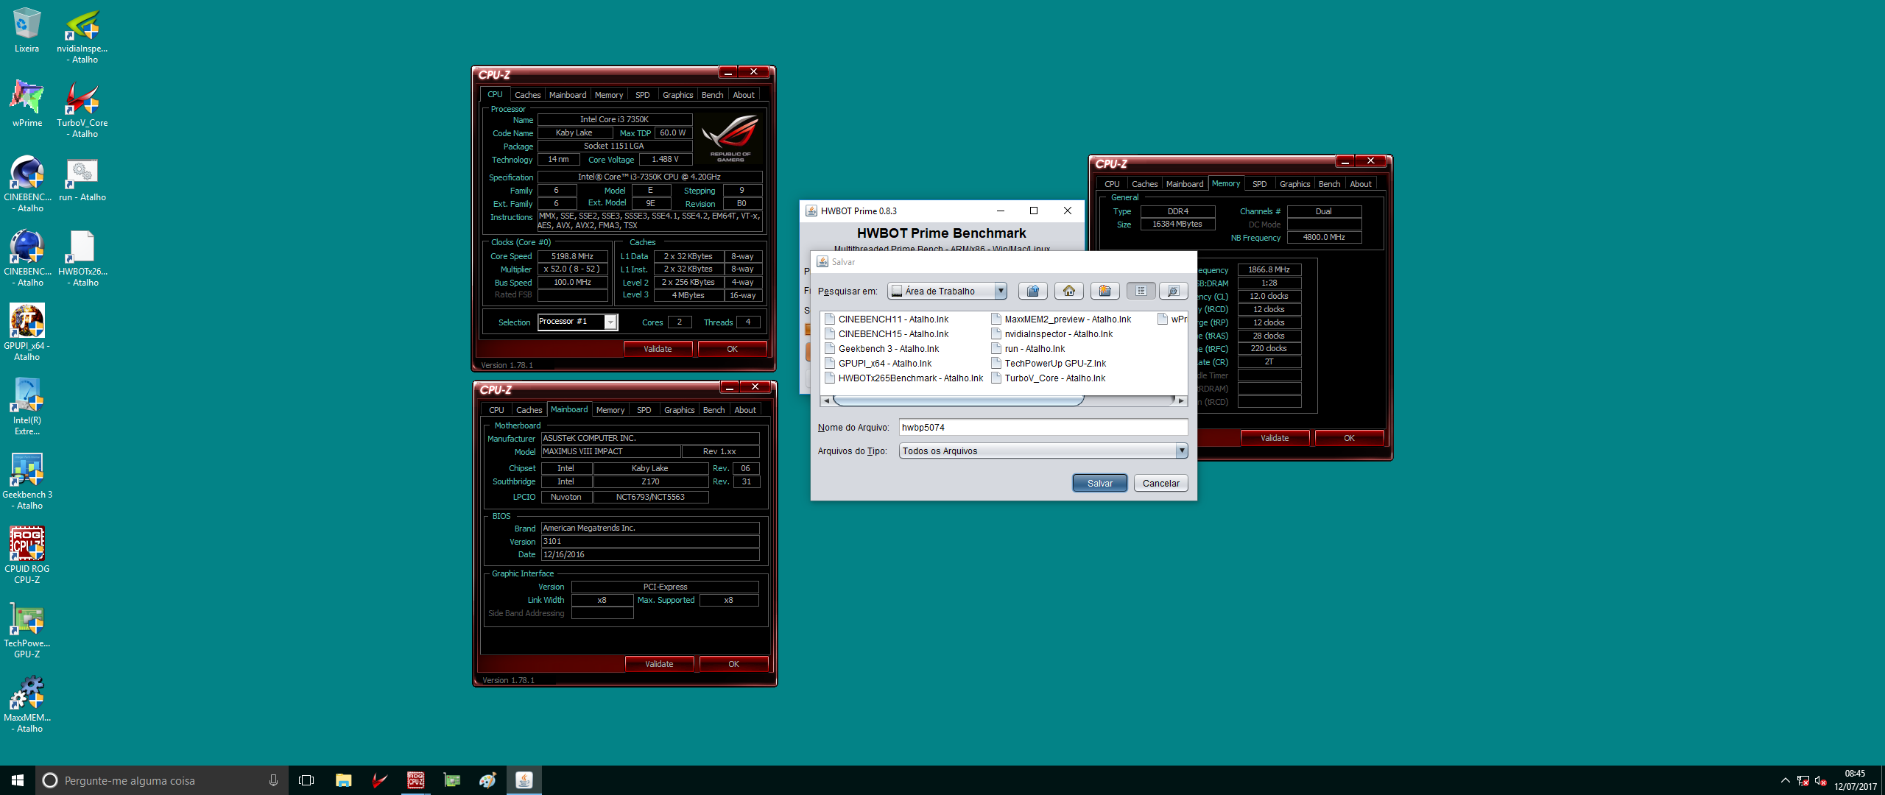Select the HWBOTx265 desktop shortcut icon
Screen dimensions: 1885x795
[82, 258]
